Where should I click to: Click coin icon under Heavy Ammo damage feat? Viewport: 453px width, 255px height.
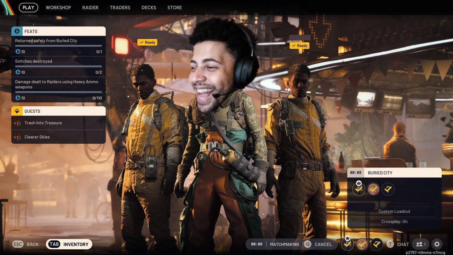[x=18, y=98]
